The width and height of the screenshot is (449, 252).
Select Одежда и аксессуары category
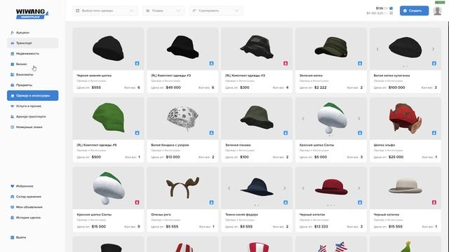[33, 95]
